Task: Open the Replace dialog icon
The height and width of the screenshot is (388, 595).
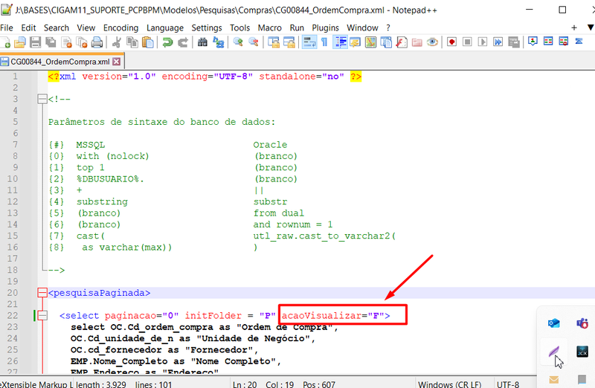Action: click(218, 42)
